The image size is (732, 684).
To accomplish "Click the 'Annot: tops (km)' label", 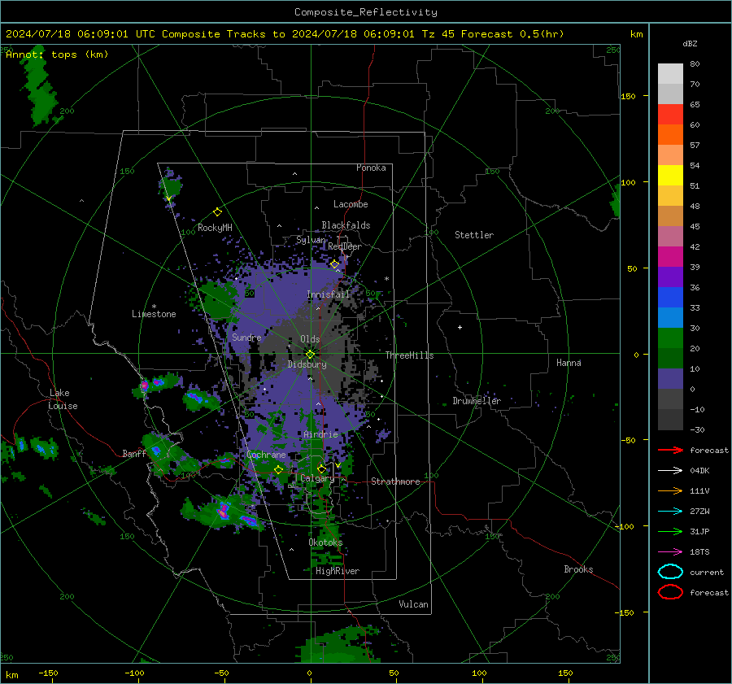I will (57, 54).
